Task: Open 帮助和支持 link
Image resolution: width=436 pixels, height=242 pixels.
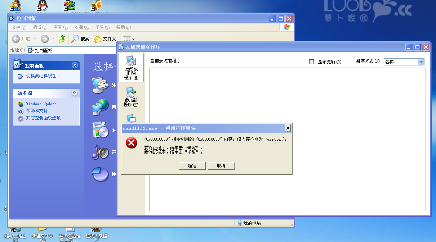Action: 37,111
